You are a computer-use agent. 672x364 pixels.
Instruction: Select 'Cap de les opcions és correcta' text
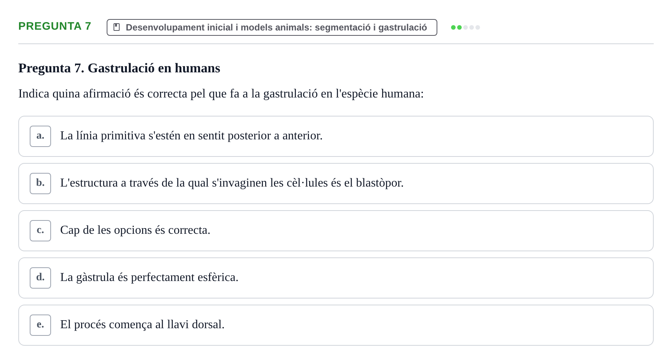[x=135, y=230]
